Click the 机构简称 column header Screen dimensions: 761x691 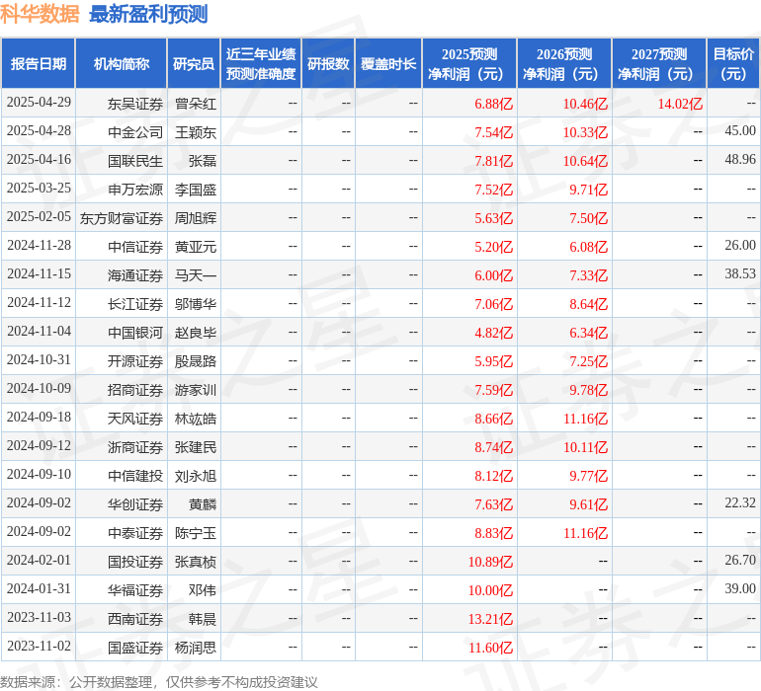pyautogui.click(x=121, y=64)
